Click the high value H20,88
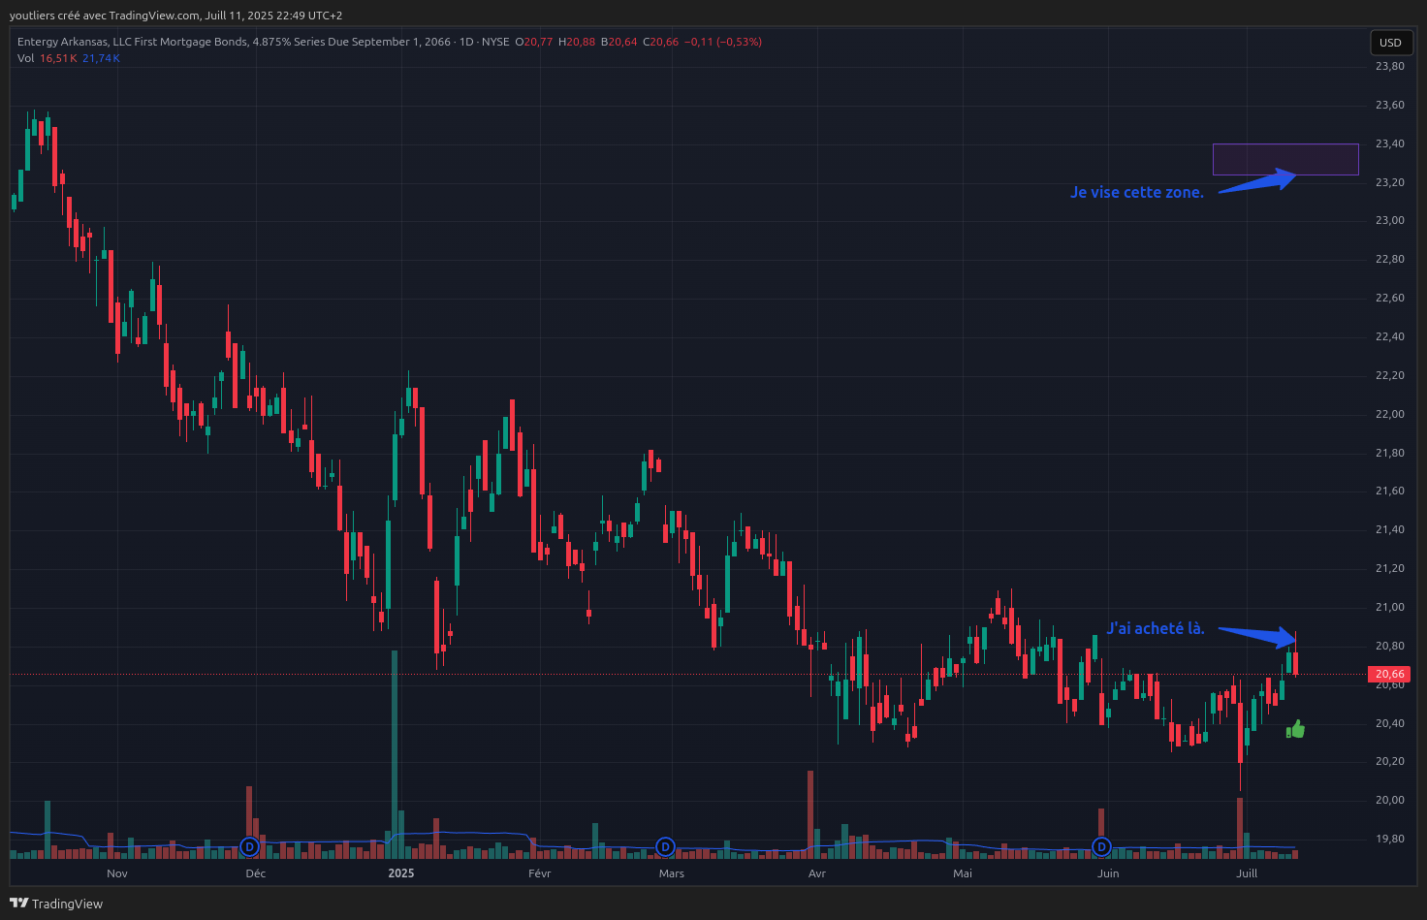This screenshot has width=1427, height=920. [x=577, y=42]
